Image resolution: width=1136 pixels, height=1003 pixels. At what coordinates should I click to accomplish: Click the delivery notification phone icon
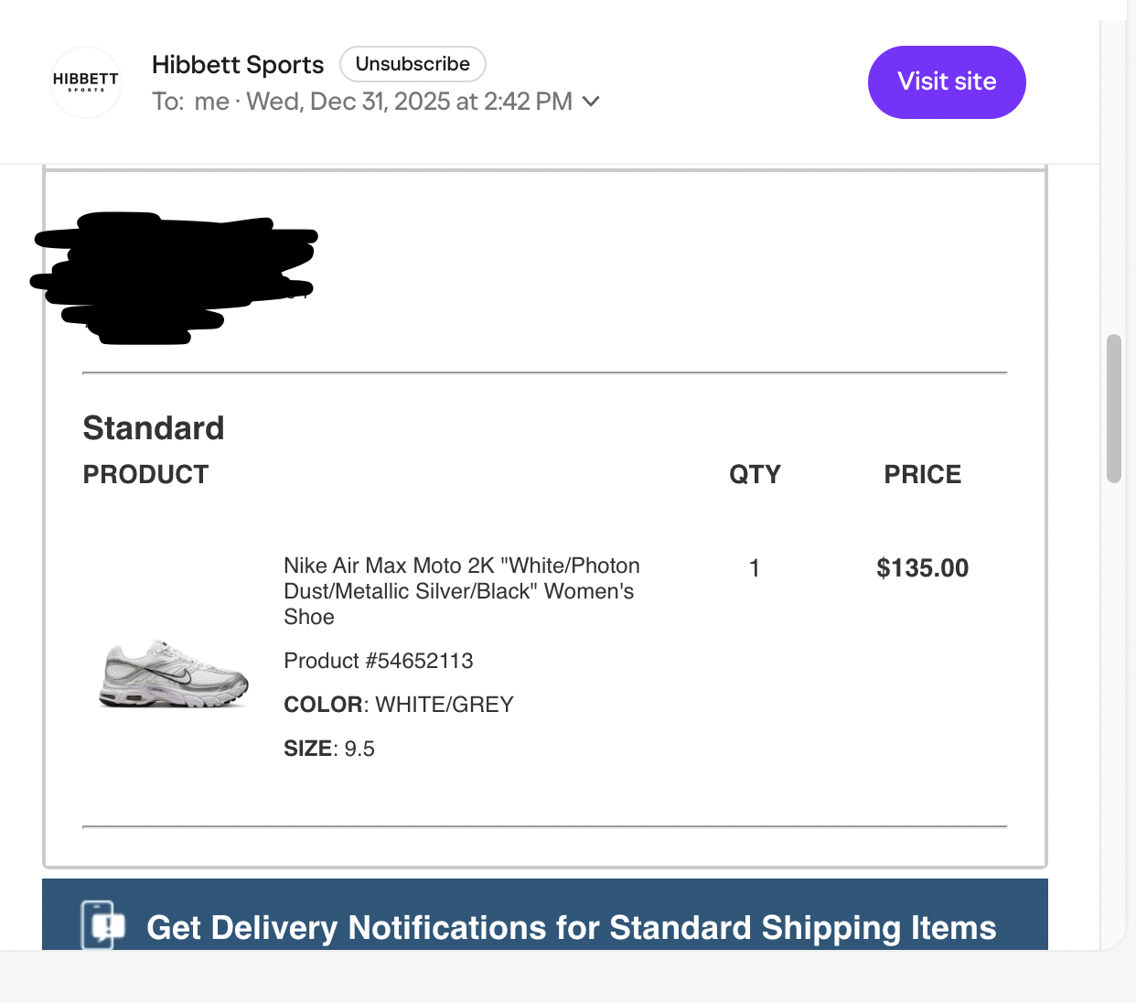pos(102,925)
